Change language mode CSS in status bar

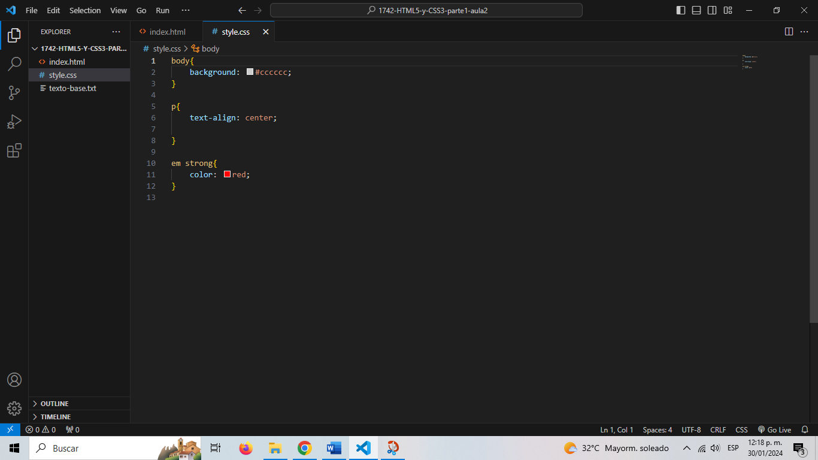pos(741,429)
